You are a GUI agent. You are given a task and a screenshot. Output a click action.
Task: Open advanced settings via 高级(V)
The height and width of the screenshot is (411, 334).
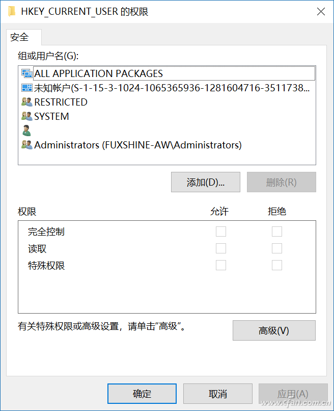274,330
